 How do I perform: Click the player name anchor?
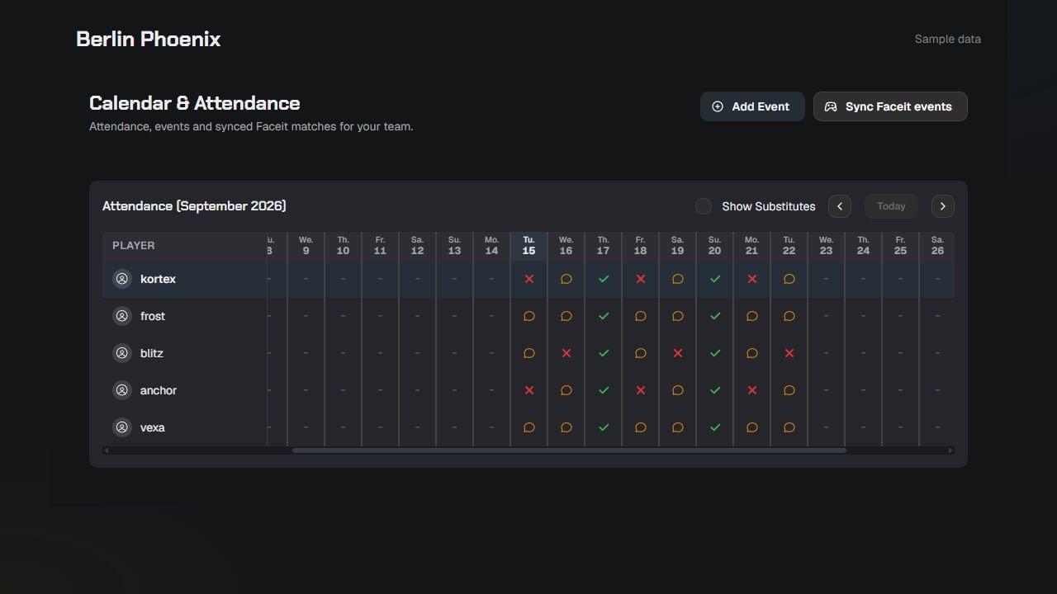click(159, 390)
